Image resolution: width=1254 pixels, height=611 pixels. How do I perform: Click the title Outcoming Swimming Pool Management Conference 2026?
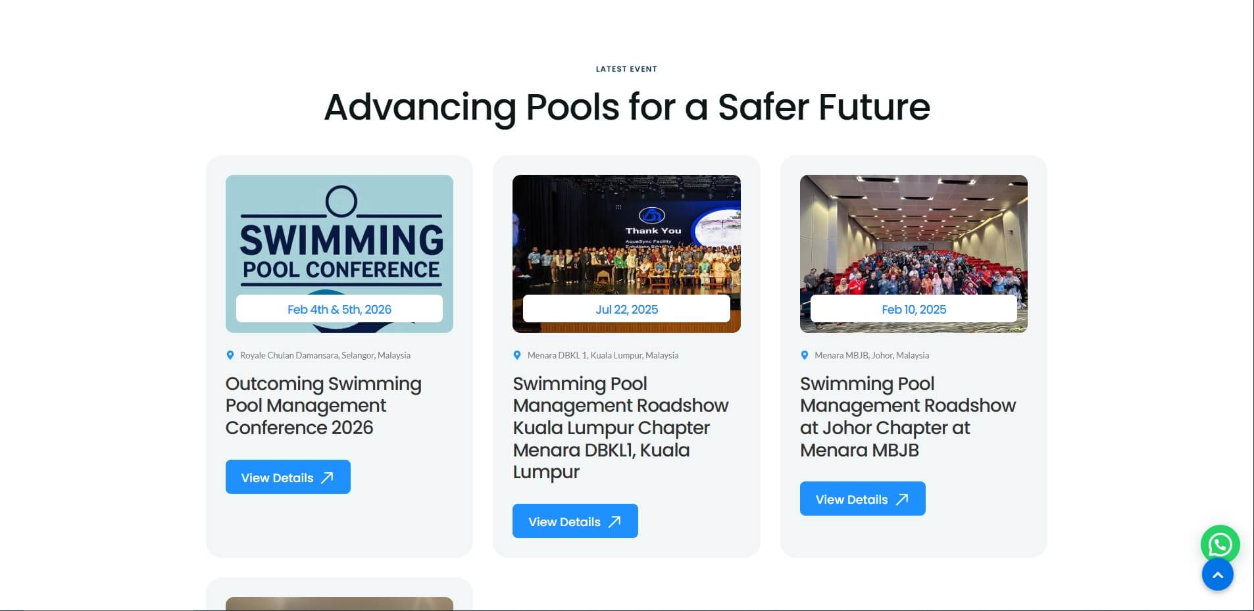(x=324, y=405)
